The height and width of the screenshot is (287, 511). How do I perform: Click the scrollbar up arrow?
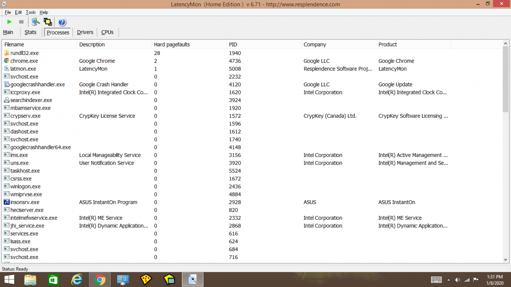(505, 44)
